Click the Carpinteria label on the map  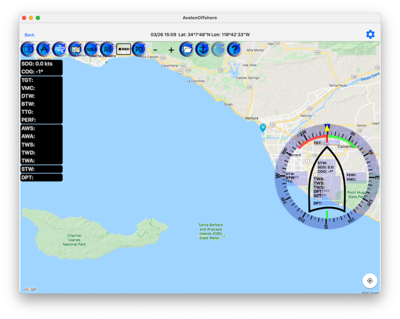(170, 66)
